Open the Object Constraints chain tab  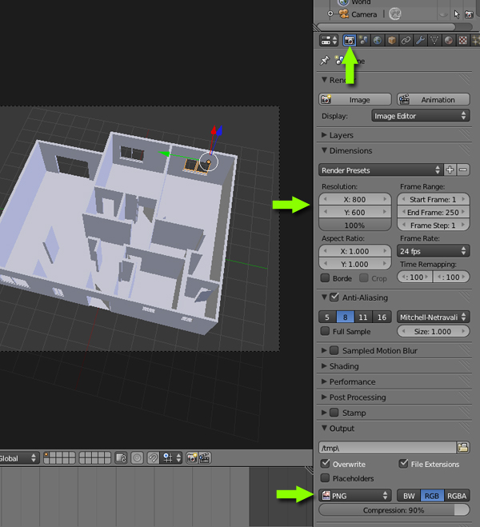coord(406,41)
